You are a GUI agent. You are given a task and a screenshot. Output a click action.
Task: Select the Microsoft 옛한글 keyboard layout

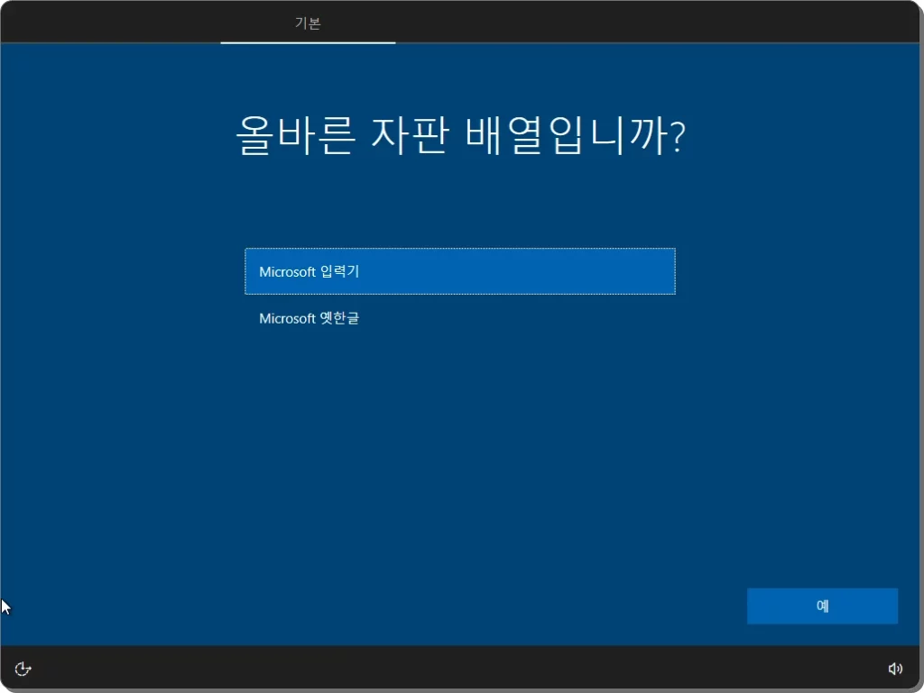[459, 318]
